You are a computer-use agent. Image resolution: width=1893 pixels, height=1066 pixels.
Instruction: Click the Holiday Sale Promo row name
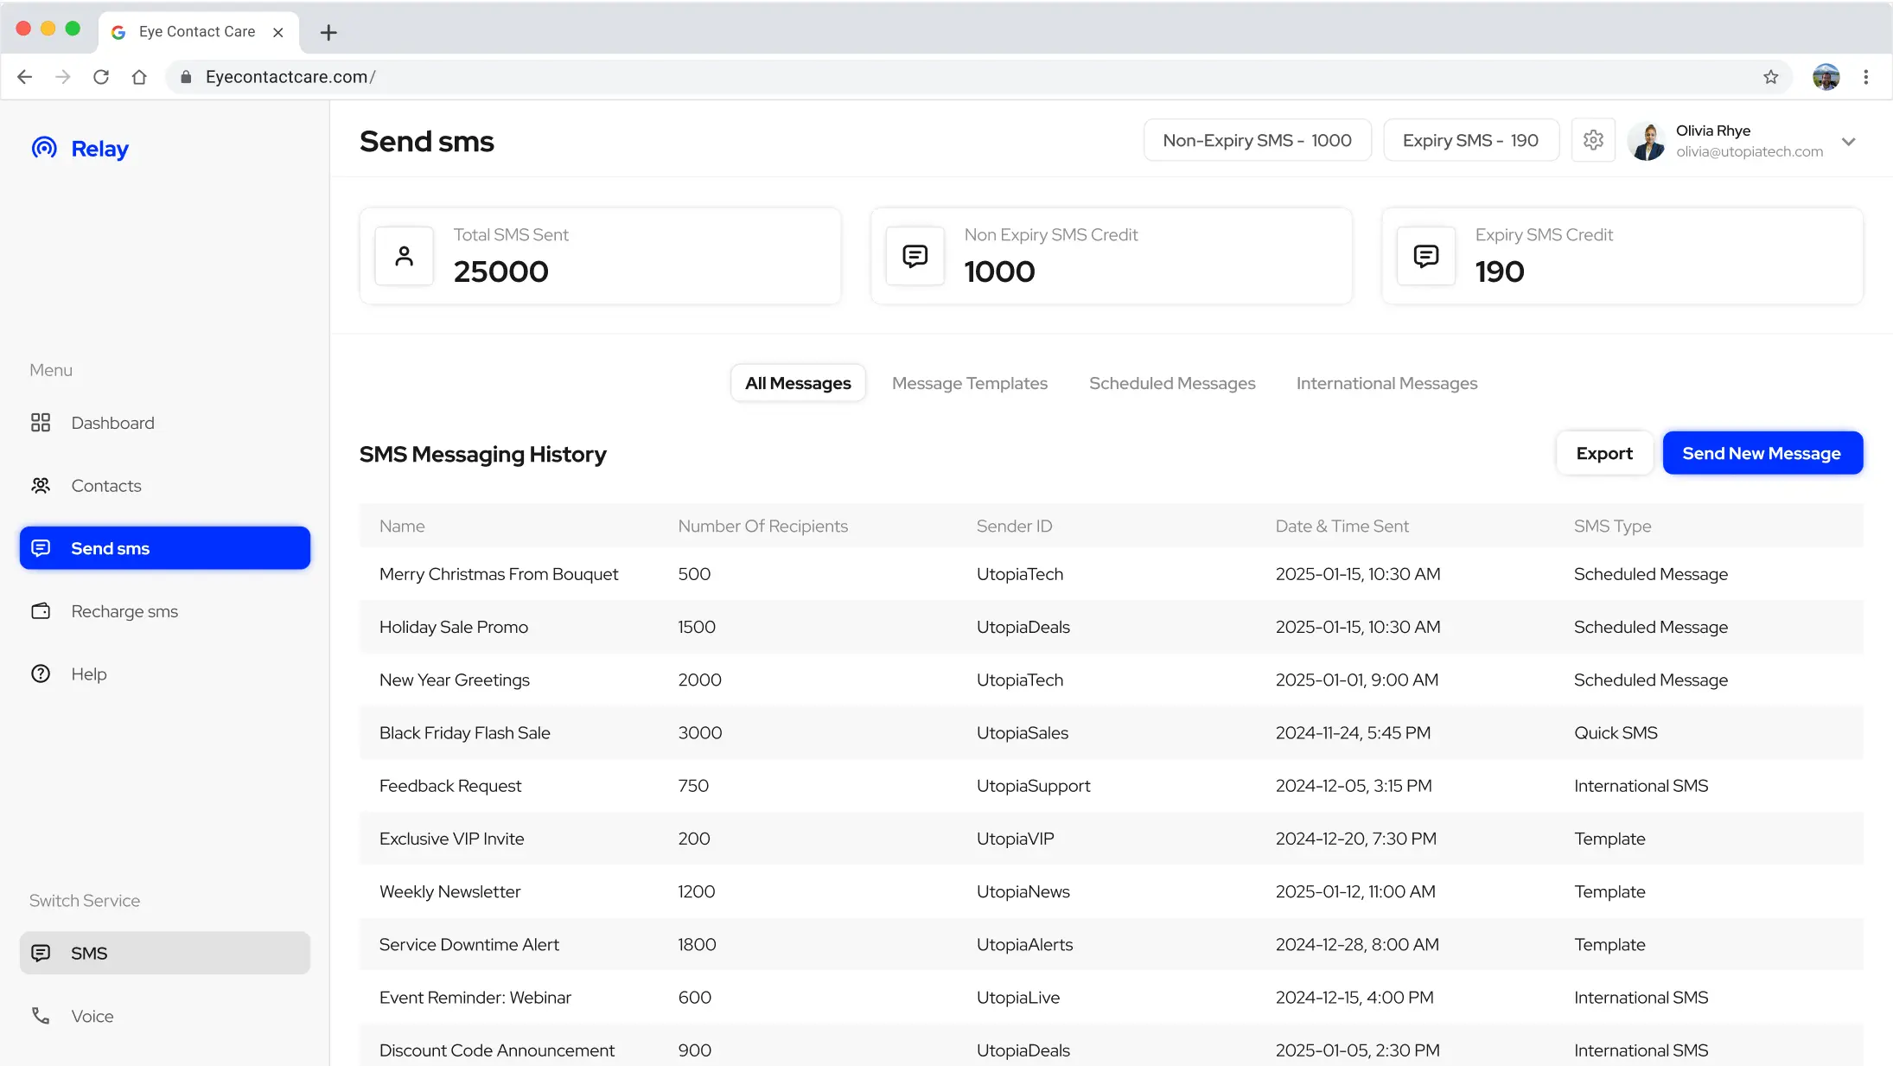(x=453, y=627)
